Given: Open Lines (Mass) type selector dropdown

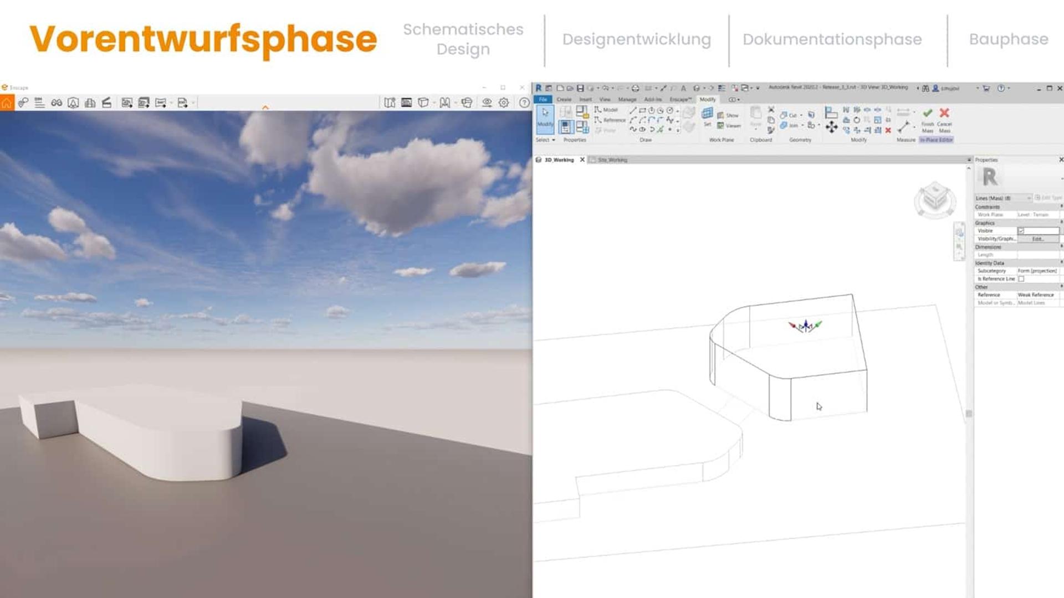Looking at the screenshot, I should 1004,198.
